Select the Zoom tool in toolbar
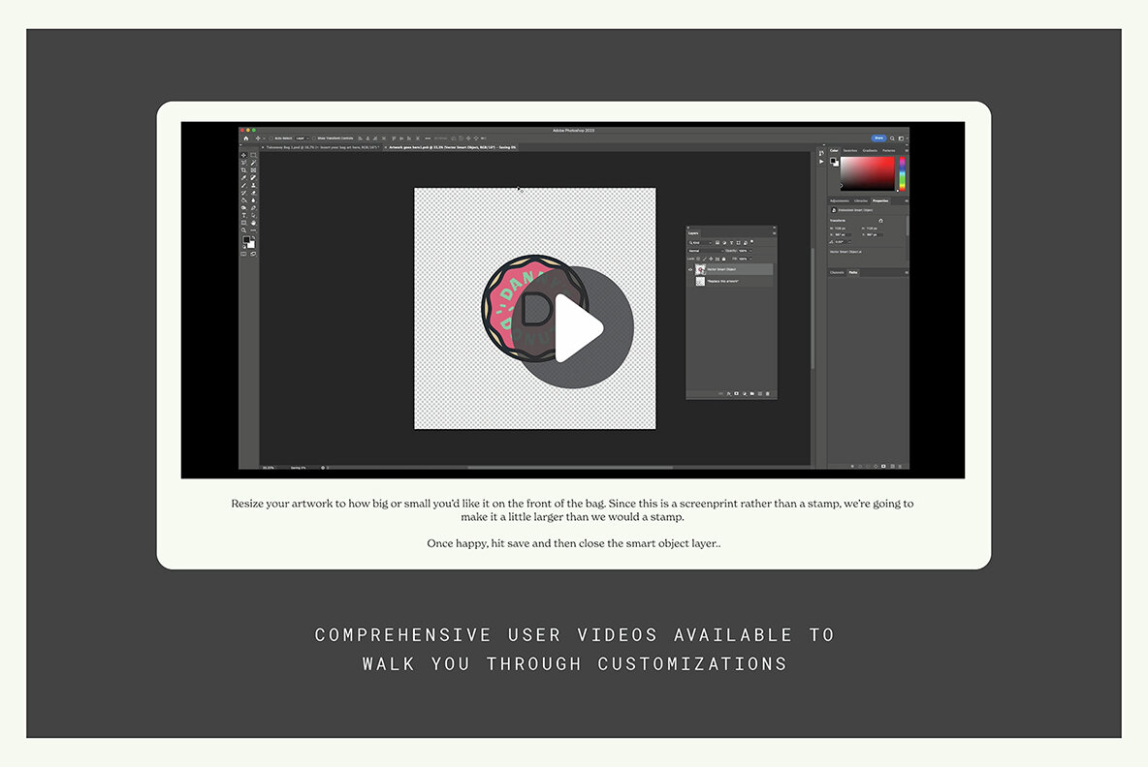This screenshot has height=767, width=1148. (x=243, y=230)
